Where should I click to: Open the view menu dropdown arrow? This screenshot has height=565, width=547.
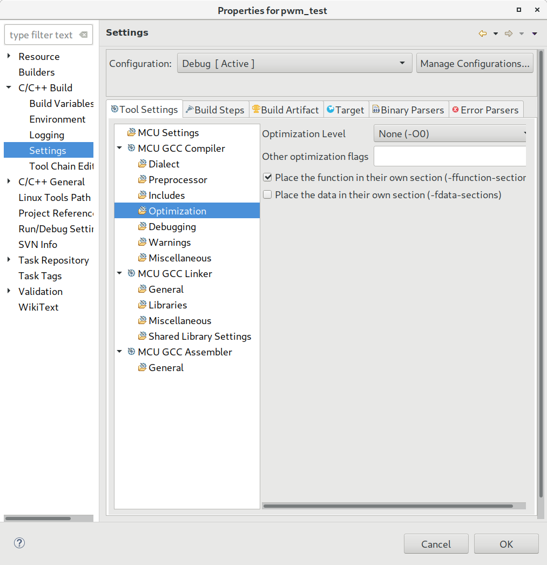pyautogui.click(x=535, y=34)
